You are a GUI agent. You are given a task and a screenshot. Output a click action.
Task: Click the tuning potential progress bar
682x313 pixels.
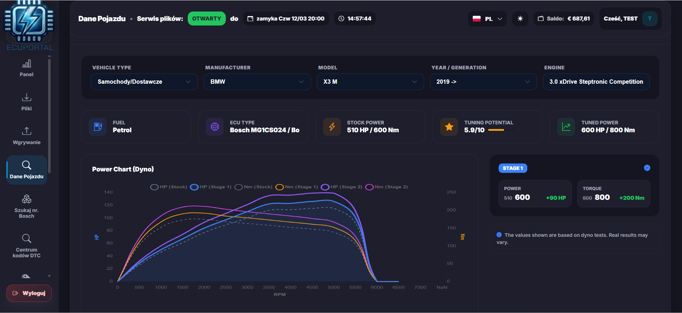point(501,130)
